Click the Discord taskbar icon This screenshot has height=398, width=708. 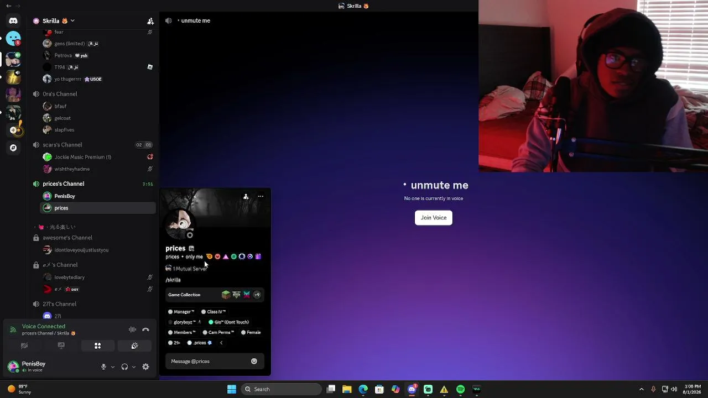(x=412, y=389)
